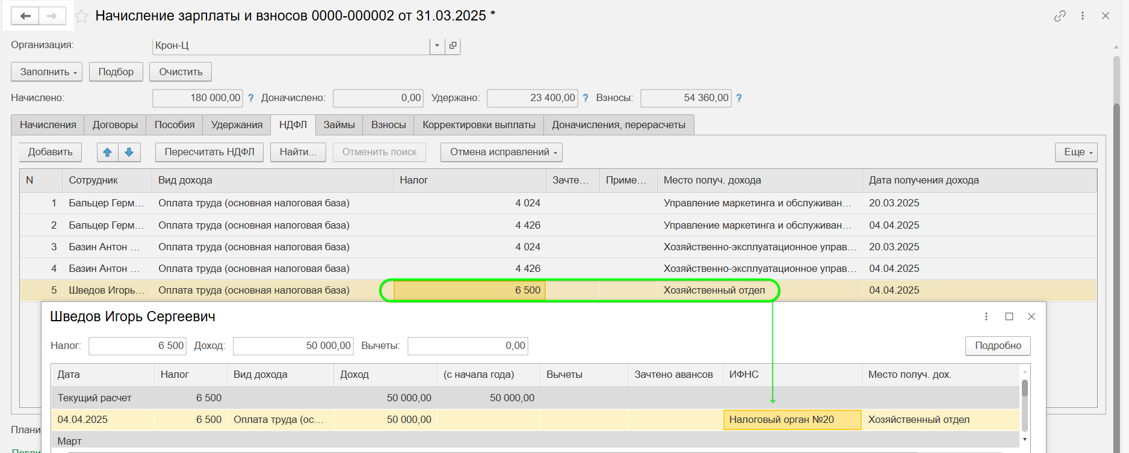Click the Начислено field 180 000,00
The image size is (1129, 453).
198,98
